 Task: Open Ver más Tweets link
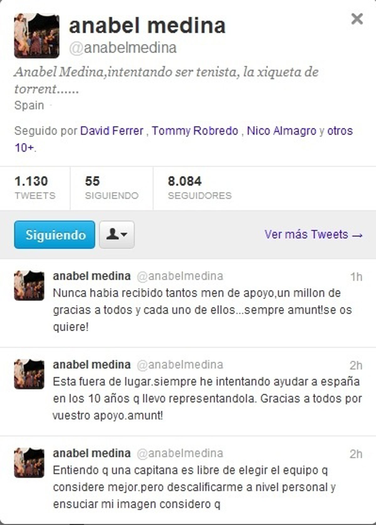tap(313, 234)
